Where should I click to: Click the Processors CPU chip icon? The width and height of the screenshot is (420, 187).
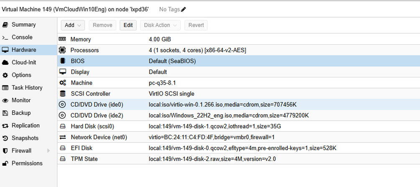click(62, 50)
